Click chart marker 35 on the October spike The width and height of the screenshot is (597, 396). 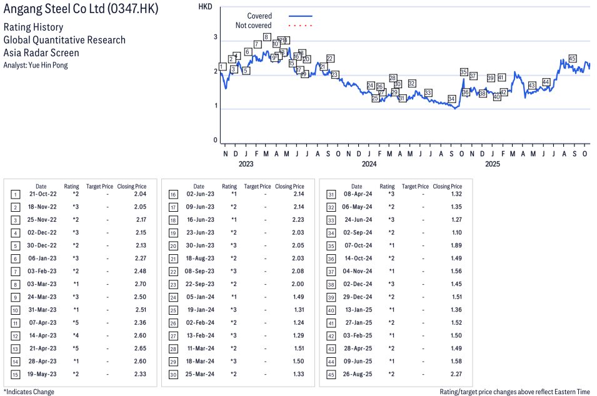pyautogui.click(x=464, y=72)
